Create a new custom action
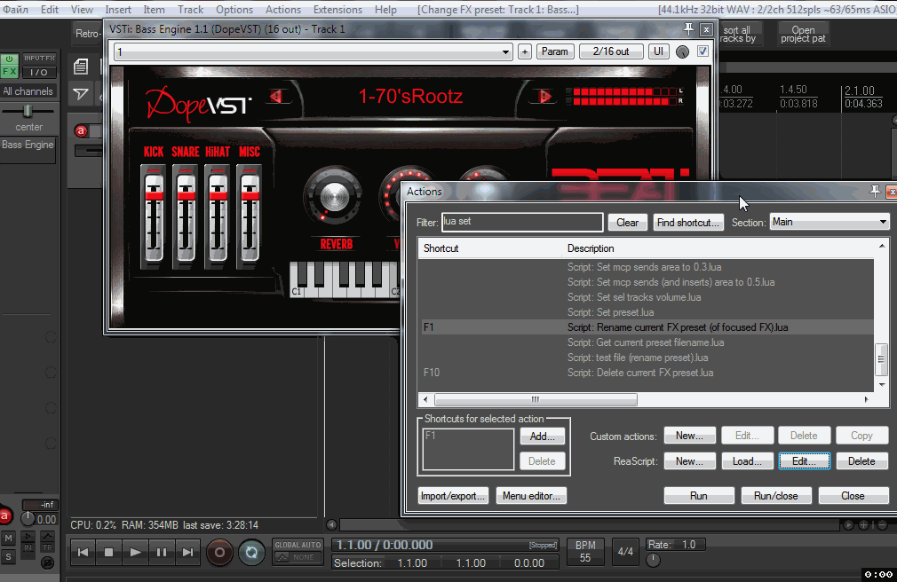The height and width of the screenshot is (582, 897). 689,436
